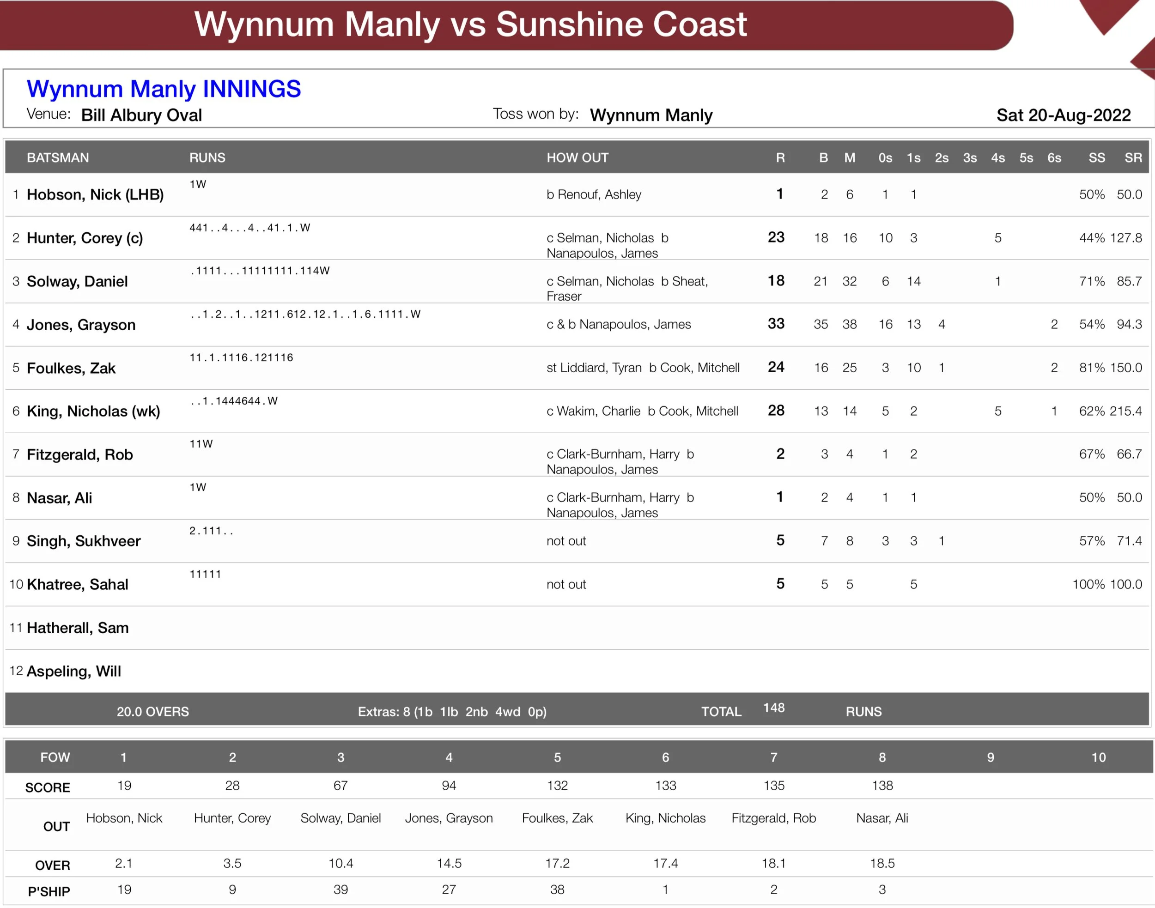The height and width of the screenshot is (908, 1155).
Task: Click match date Sat 20-Aug-2022
Action: [1063, 115]
